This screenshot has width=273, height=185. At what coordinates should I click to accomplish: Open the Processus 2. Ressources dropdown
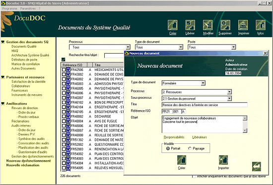[229, 92]
